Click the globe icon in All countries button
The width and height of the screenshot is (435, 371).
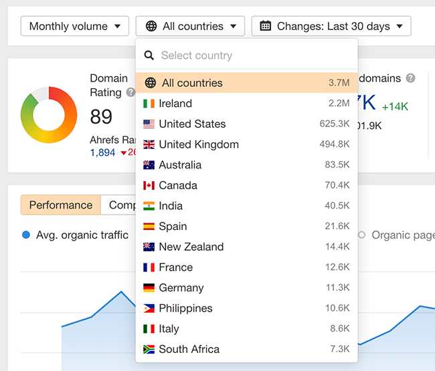151,26
